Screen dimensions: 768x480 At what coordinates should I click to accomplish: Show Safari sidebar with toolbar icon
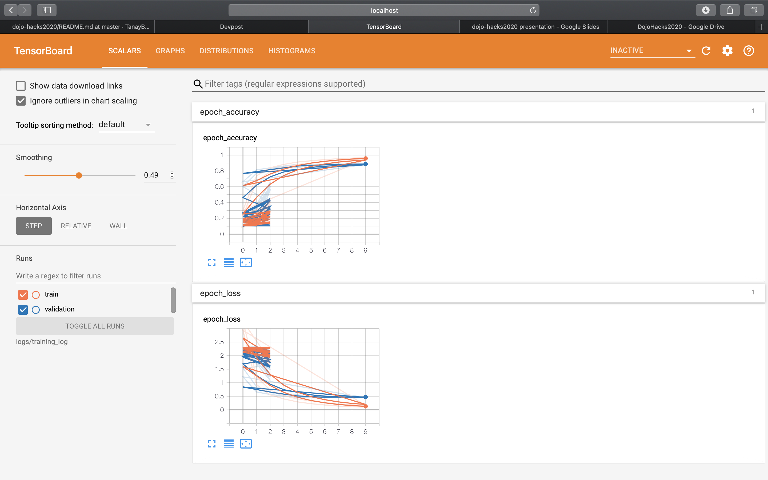point(47,10)
